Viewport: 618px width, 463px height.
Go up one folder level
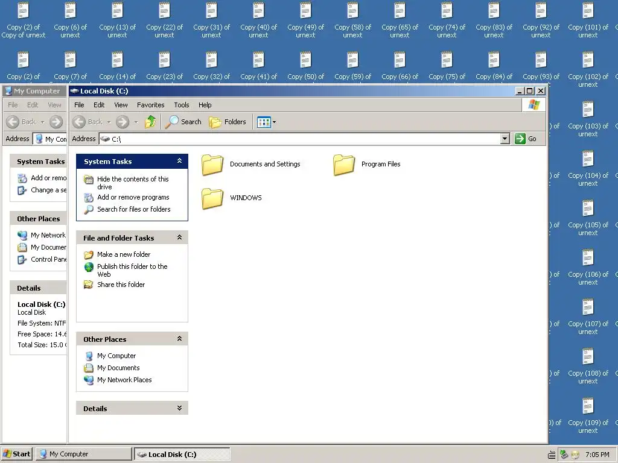point(150,122)
